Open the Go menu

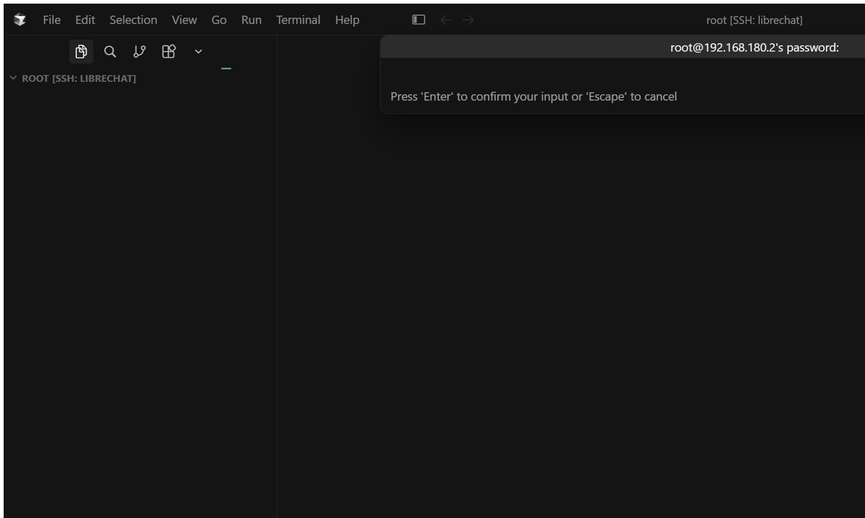coord(219,20)
